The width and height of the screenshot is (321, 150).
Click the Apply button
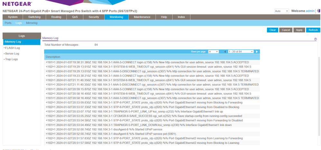coord(299,30)
